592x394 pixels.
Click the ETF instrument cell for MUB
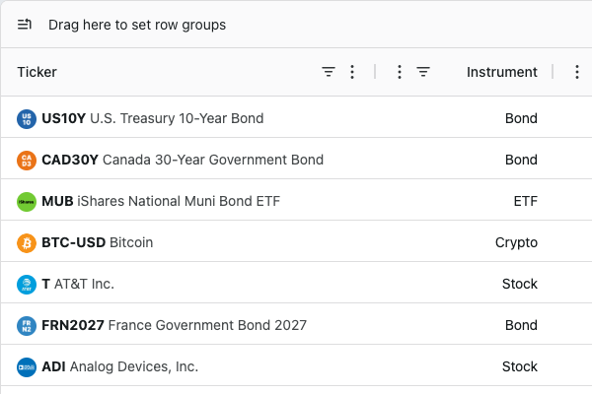pos(526,201)
